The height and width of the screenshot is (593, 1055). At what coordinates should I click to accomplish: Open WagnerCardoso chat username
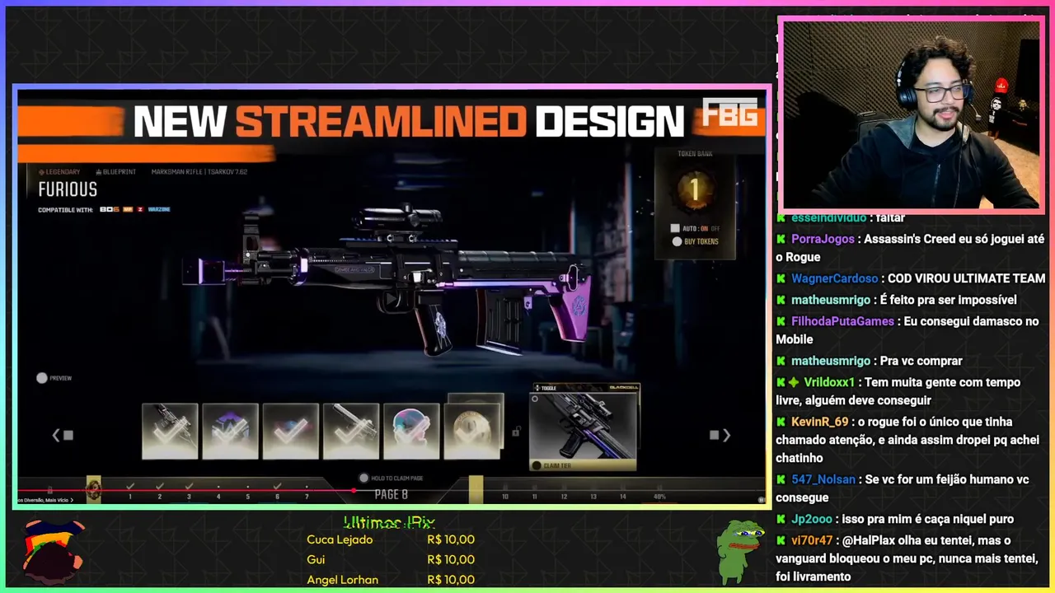(x=835, y=278)
